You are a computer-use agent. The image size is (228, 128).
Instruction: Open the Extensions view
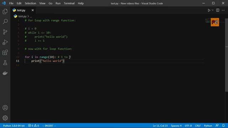[5, 52]
